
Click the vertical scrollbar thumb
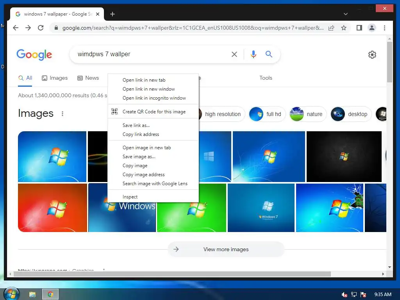point(389,62)
